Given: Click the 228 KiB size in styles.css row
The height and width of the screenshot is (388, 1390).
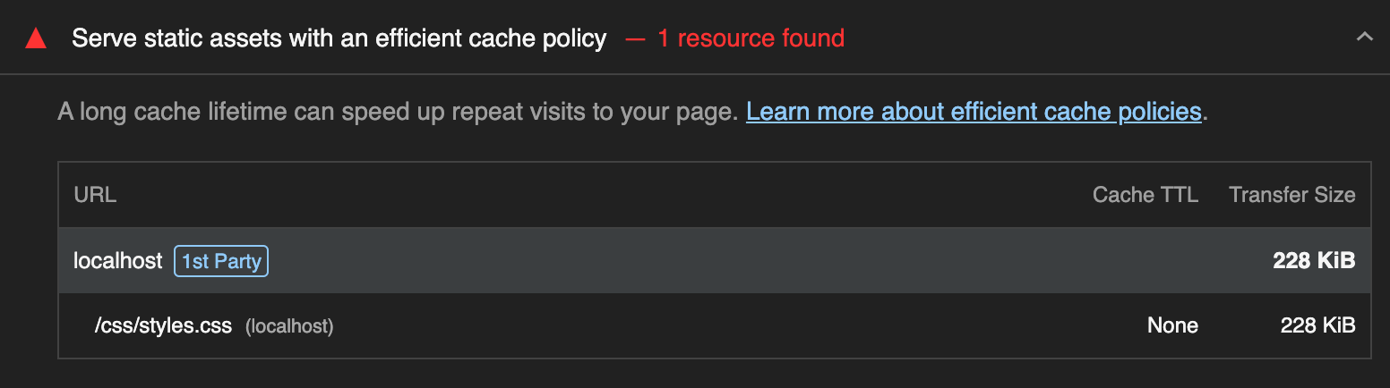Looking at the screenshot, I should pyautogui.click(x=1318, y=326).
